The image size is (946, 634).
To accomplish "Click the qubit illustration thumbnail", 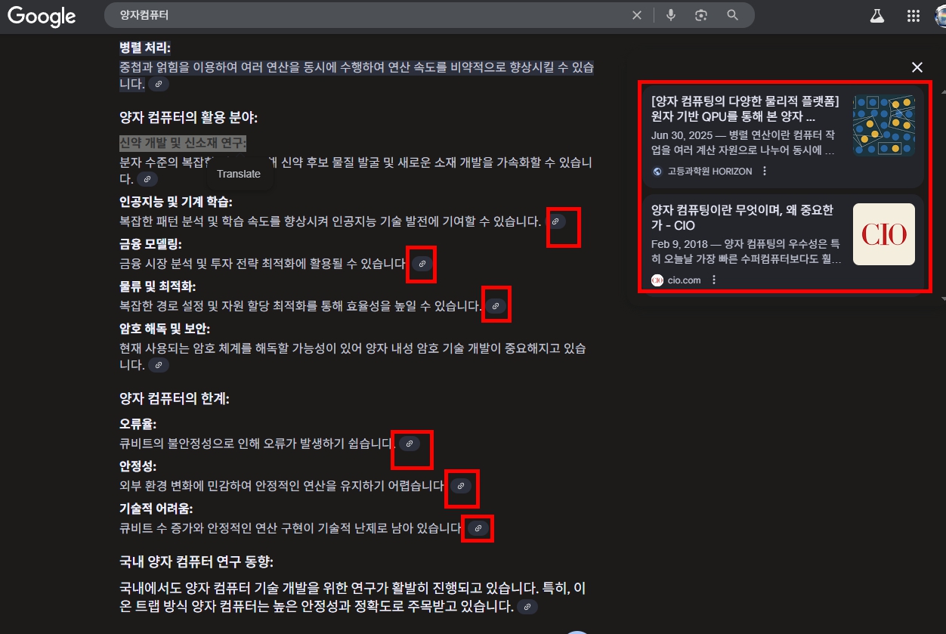I will click(884, 125).
